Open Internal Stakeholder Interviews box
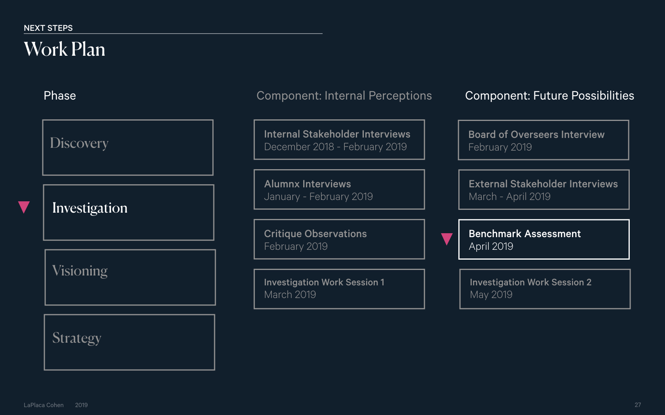Viewport: 665px width, 415px height. tap(339, 140)
